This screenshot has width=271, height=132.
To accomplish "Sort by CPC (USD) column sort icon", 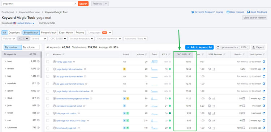I will point(190,54).
